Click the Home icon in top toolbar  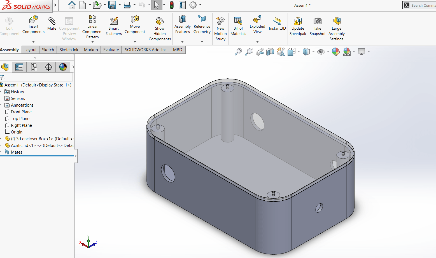(72, 5)
